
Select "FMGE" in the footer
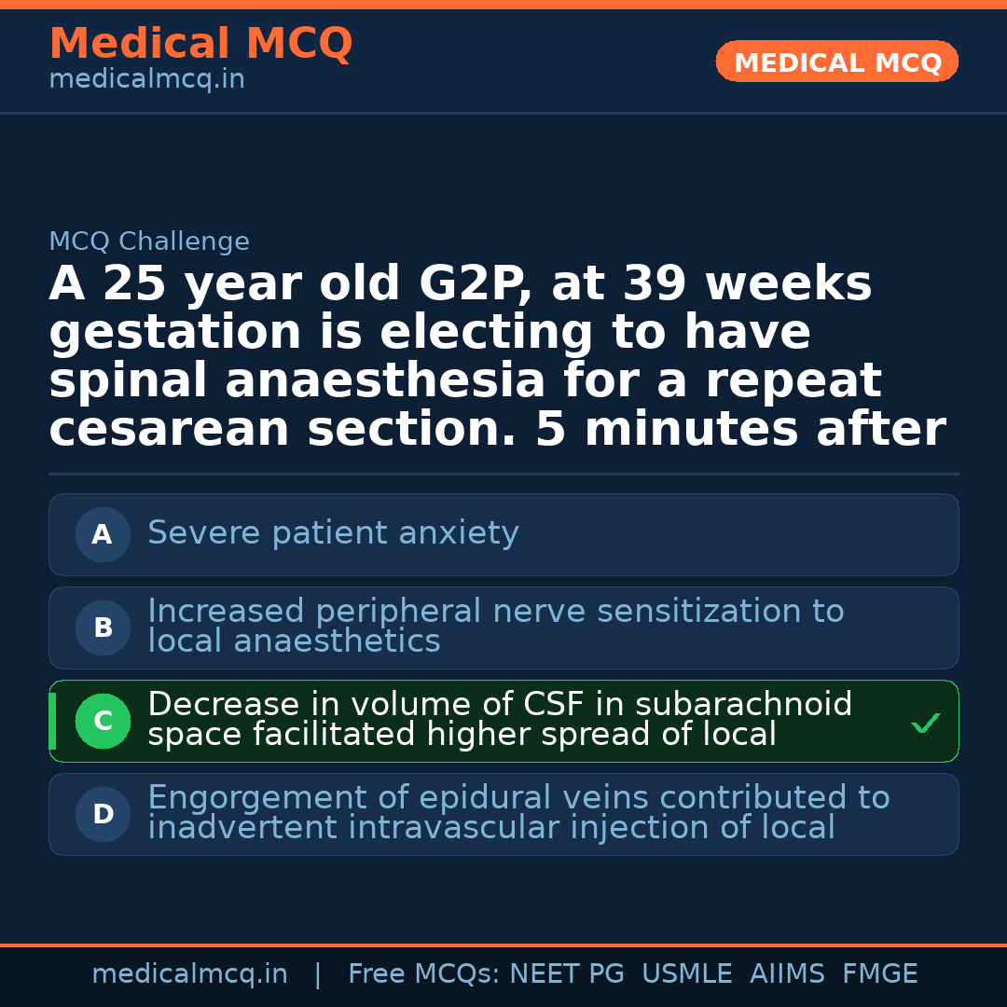(x=880, y=974)
